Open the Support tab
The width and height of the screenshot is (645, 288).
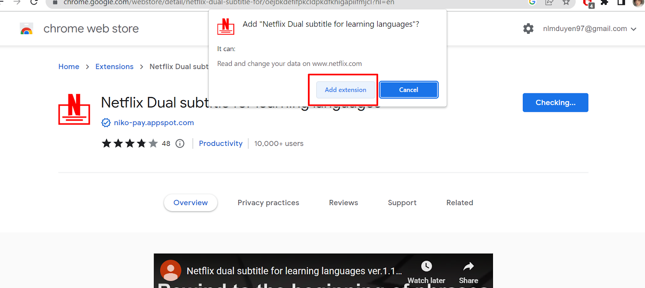tap(402, 203)
